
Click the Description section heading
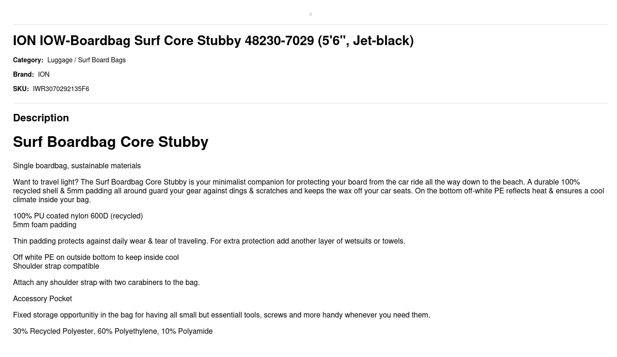coord(41,118)
